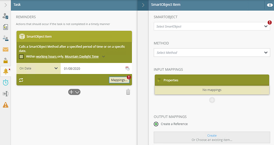
Task: Open the Select SmartObject dropdown
Action: (212, 26)
